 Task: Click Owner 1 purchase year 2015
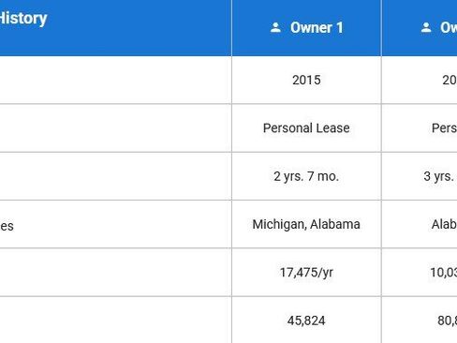tap(306, 80)
